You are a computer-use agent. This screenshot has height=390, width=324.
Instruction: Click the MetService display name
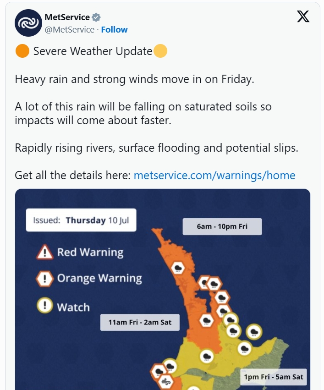pyautogui.click(x=67, y=17)
